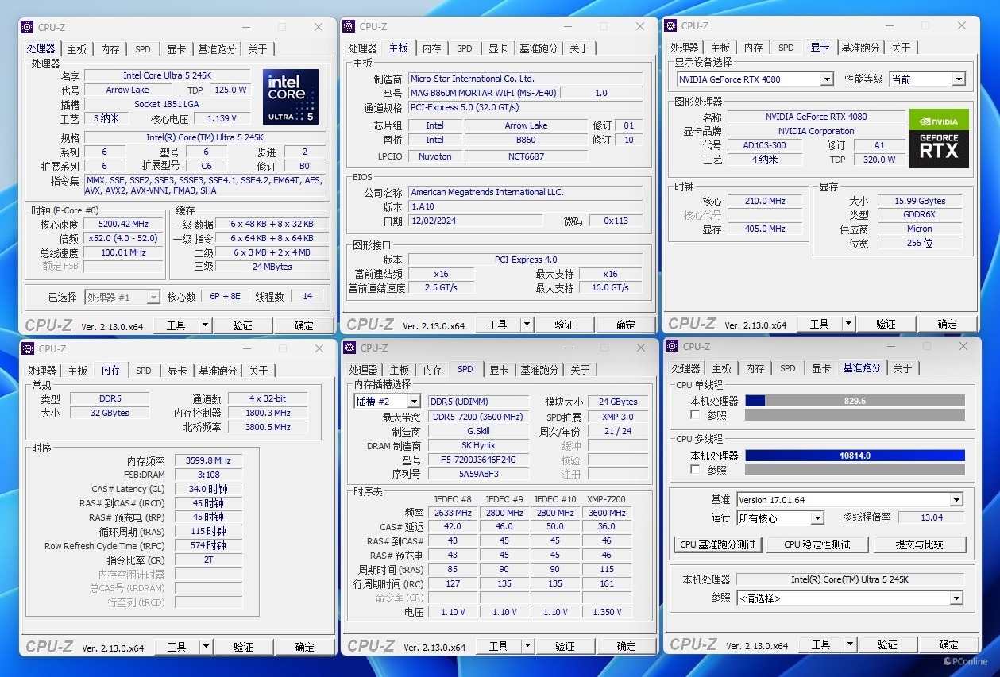1000x677 pixels.
Task: Expand the 工具 arrow in the 处理器 window
Action: click(x=205, y=325)
